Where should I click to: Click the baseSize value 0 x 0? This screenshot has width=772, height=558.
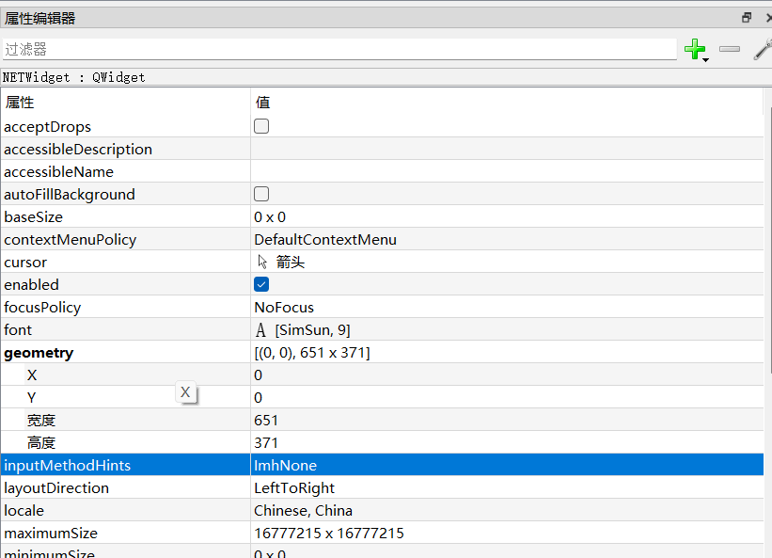tap(270, 217)
